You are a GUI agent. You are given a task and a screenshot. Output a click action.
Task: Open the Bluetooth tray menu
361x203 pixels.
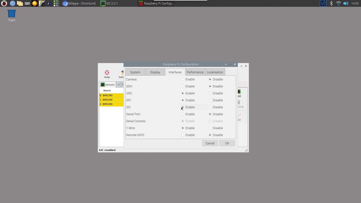(331, 3)
